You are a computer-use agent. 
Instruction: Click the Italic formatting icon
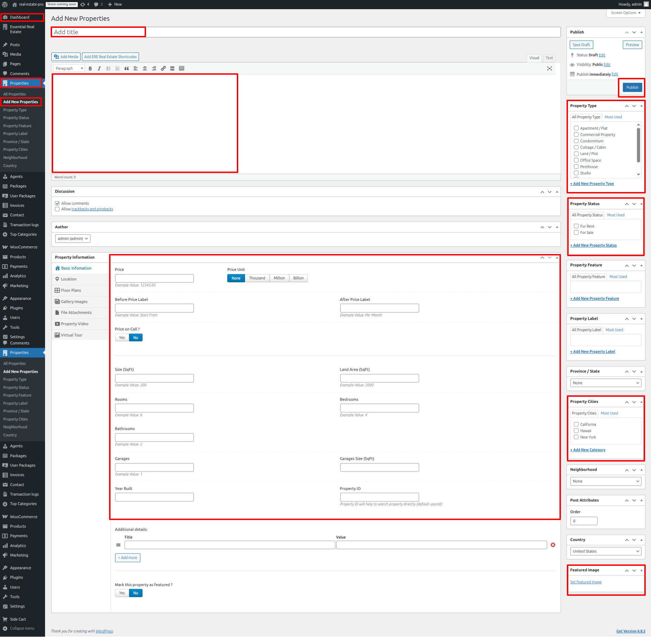tap(99, 69)
